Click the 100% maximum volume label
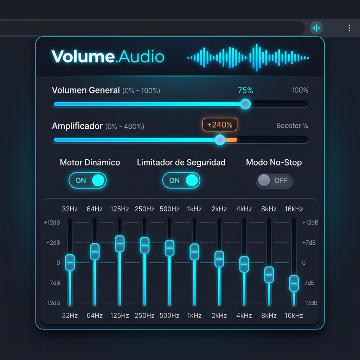This screenshot has height=360, width=360. pyautogui.click(x=300, y=90)
